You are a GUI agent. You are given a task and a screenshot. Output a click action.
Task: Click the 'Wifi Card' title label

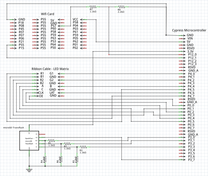(48, 14)
